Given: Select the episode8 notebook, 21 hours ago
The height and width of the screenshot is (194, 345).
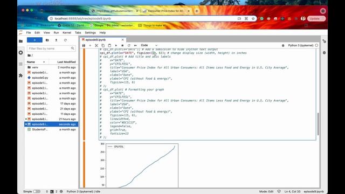Looking at the screenshot, I should [x=51, y=119].
